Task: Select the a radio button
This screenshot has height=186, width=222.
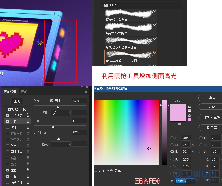Action: [x=201, y=145]
